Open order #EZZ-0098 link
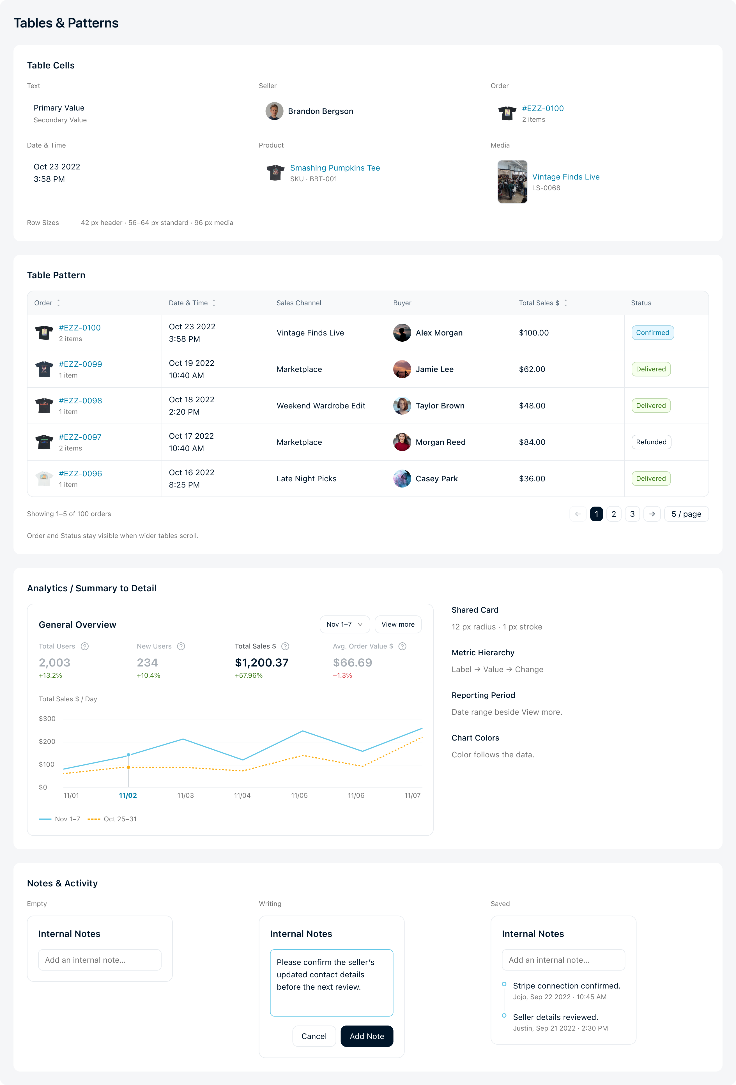The height and width of the screenshot is (1085, 736). click(80, 401)
